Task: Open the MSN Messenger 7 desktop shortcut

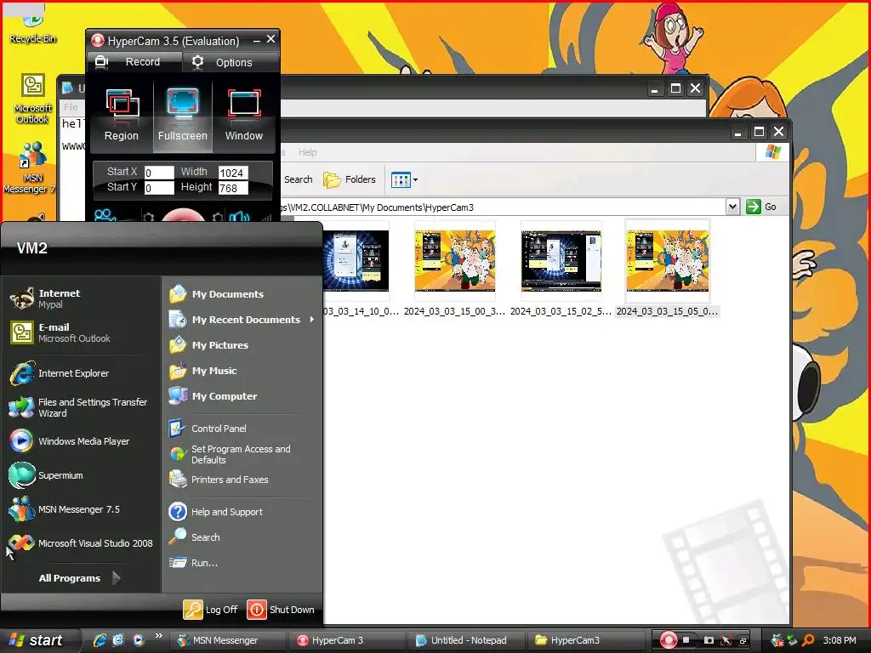Action: click(32, 168)
